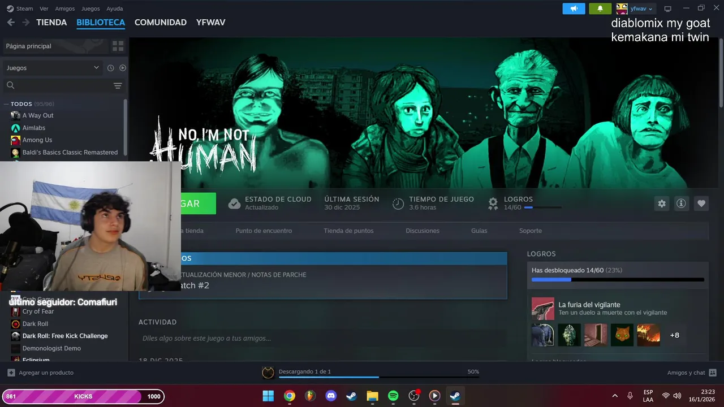The height and width of the screenshot is (407, 724).
Task: Open Spotify from the taskbar
Action: pyautogui.click(x=393, y=396)
